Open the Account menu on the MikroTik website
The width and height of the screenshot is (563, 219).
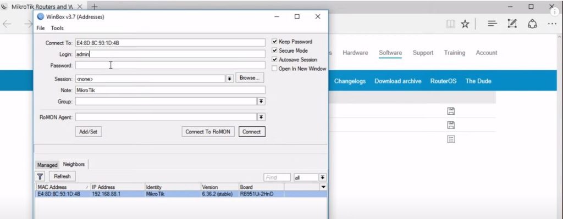tap(487, 53)
